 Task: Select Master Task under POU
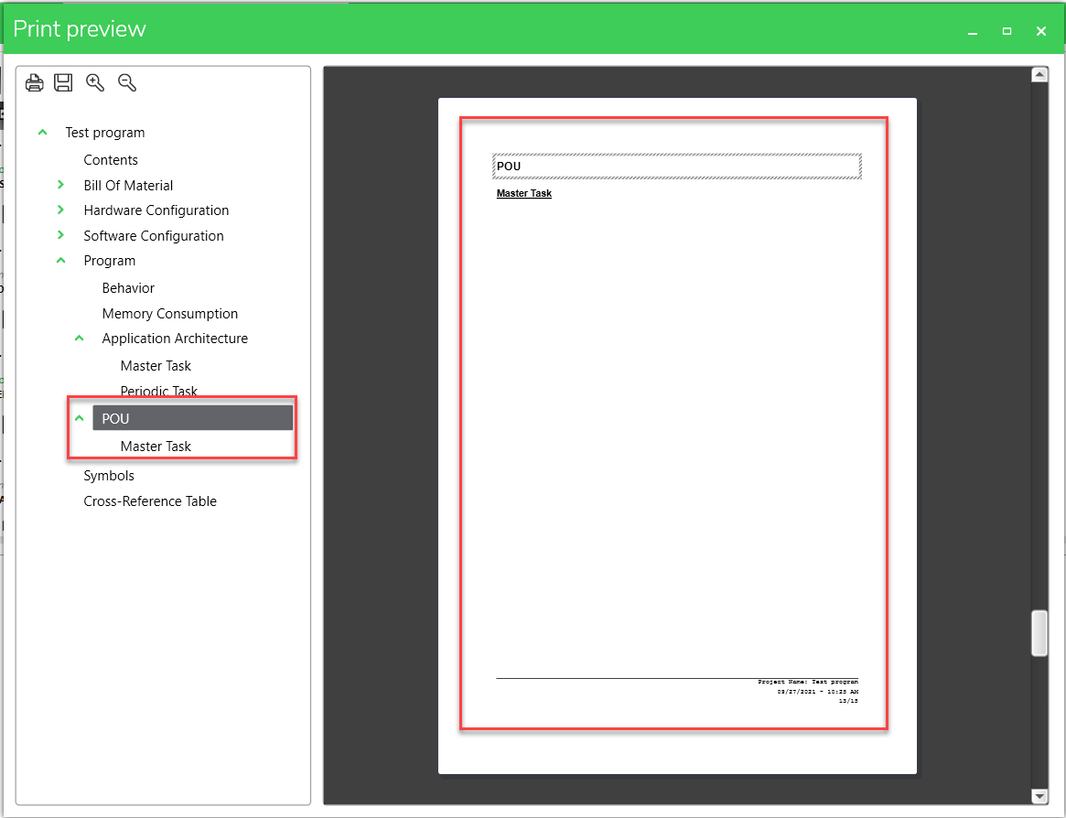tap(156, 447)
